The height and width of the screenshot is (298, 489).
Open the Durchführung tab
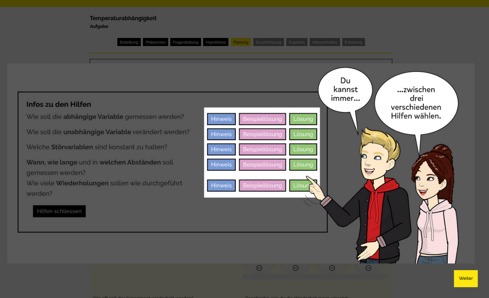pos(268,42)
